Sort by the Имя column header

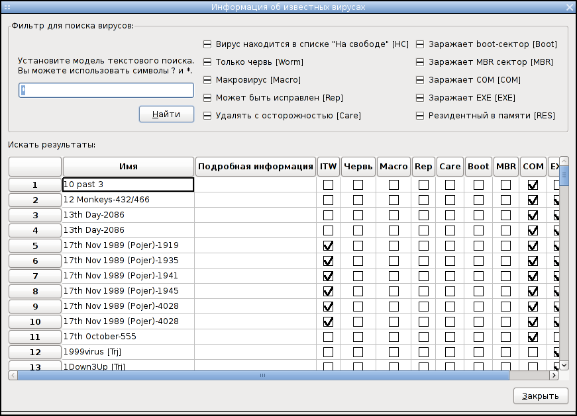coord(129,167)
